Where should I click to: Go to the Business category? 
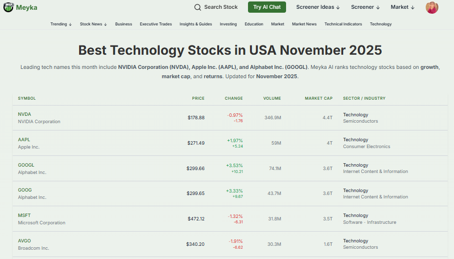tap(124, 24)
